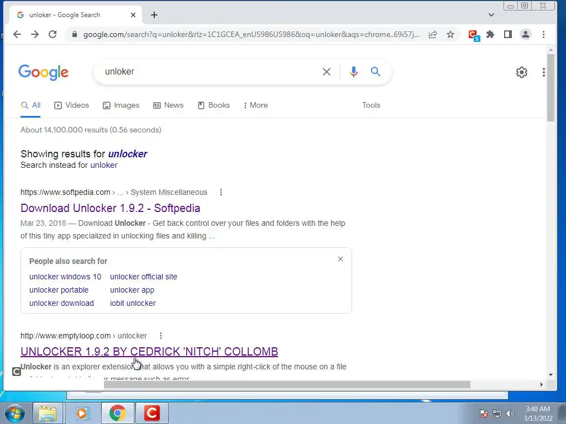Select the All results tab
The height and width of the screenshot is (424, 566).
31,105
